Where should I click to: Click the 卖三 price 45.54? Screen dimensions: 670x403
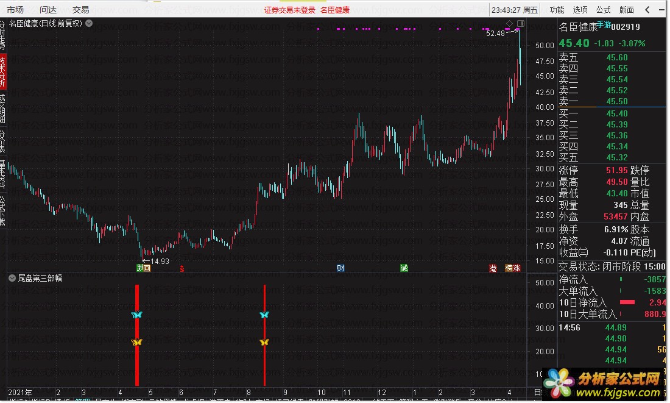(x=617, y=80)
